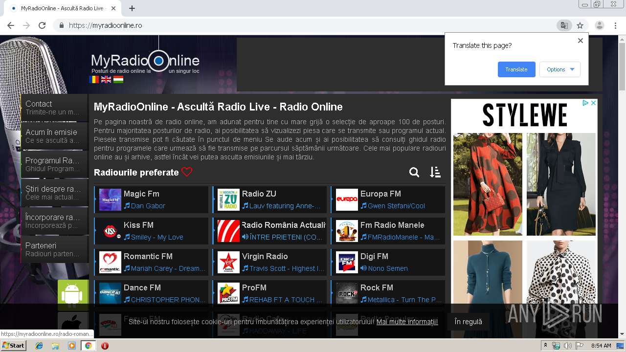The image size is (626, 352).
Task: Close the advertisement with X icon
Action: point(593,103)
